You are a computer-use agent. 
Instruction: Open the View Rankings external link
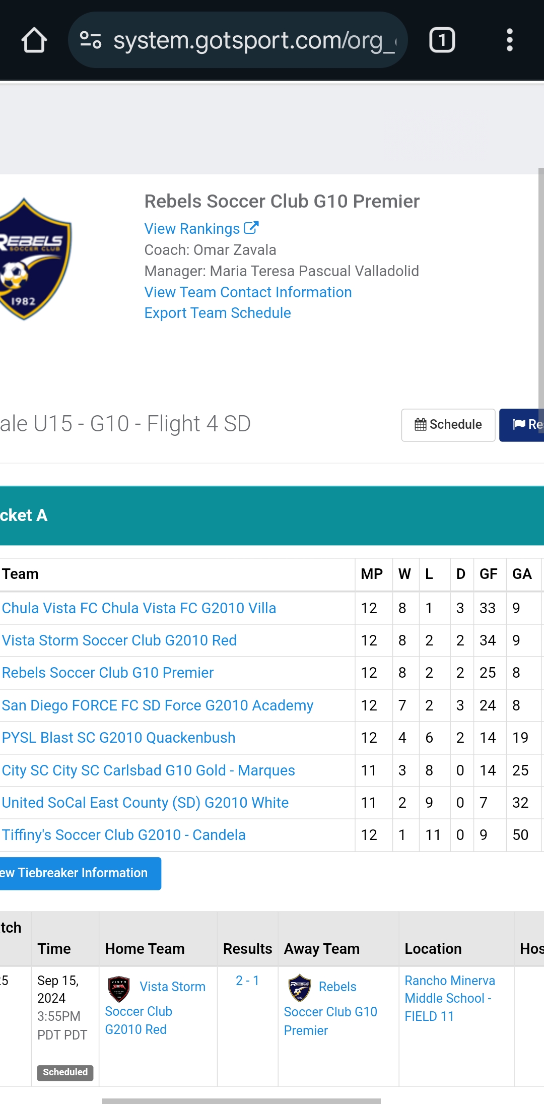201,229
